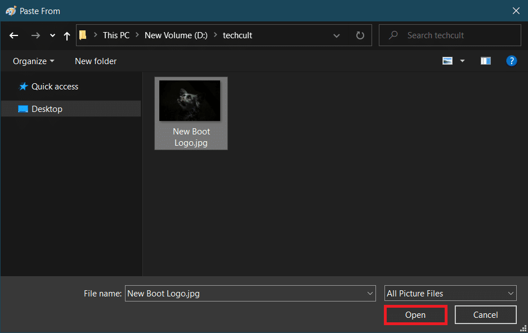This screenshot has height=333, width=528.
Task: Select the New Boot Logo.jpg thumbnail
Action: (x=190, y=101)
